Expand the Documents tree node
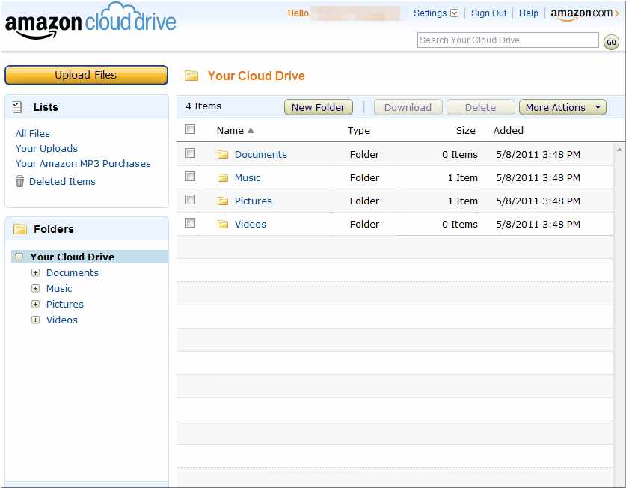The width and height of the screenshot is (626, 488). pyautogui.click(x=36, y=272)
